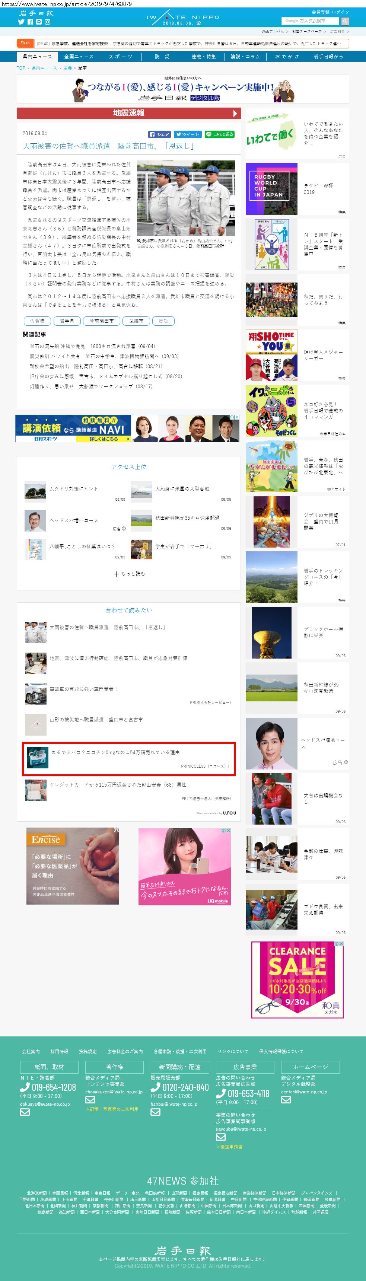Select the 陸前高田市 tag
The image size is (366, 1281).
point(101,321)
